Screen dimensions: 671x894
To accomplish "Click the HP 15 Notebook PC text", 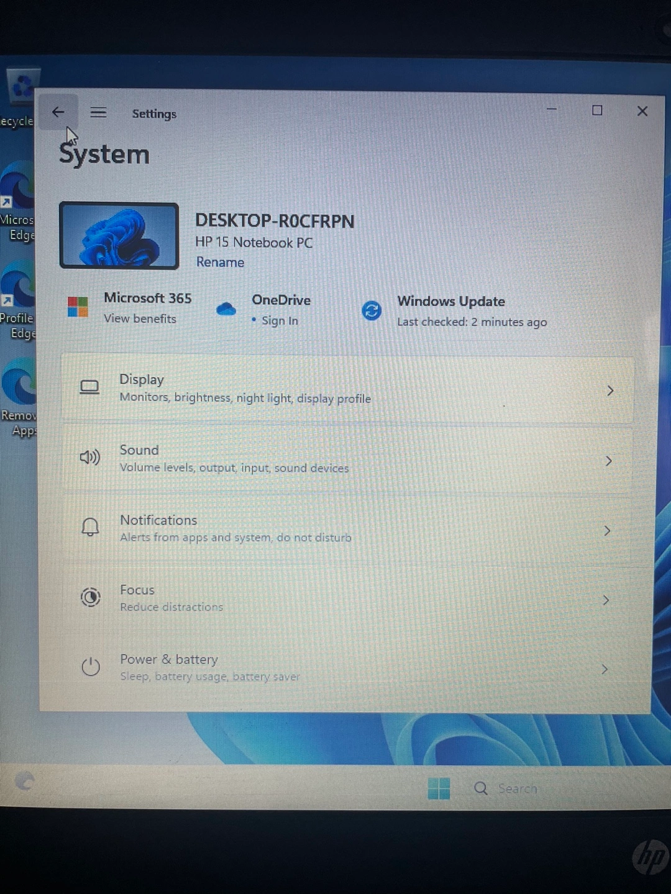I will [253, 243].
